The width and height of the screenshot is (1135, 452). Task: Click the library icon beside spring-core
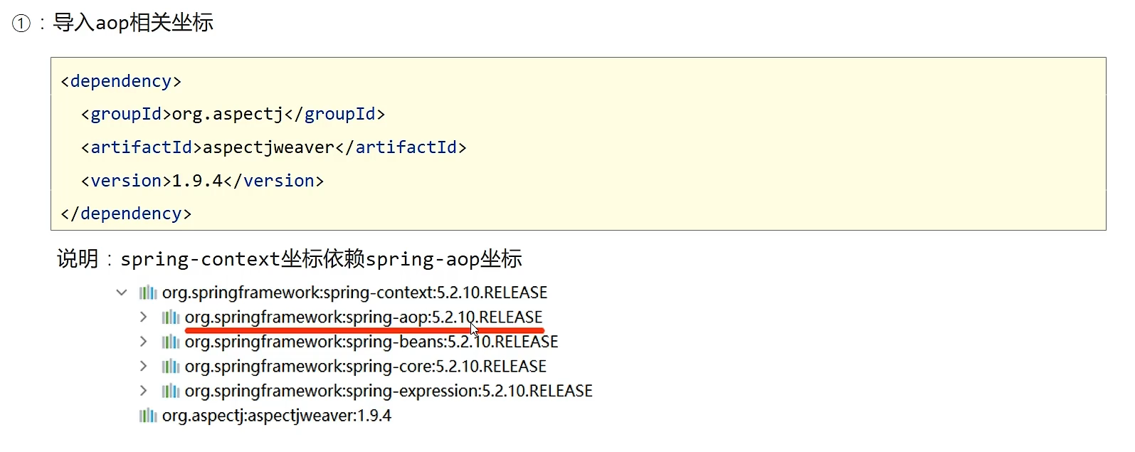171,367
